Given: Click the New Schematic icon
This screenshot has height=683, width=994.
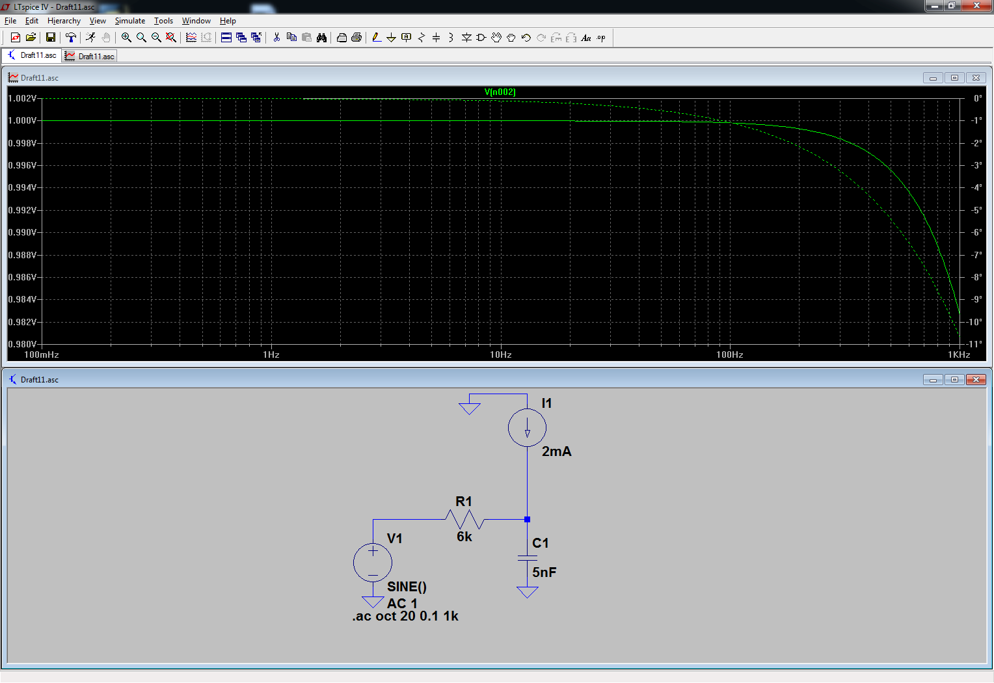Looking at the screenshot, I should pyautogui.click(x=16, y=38).
